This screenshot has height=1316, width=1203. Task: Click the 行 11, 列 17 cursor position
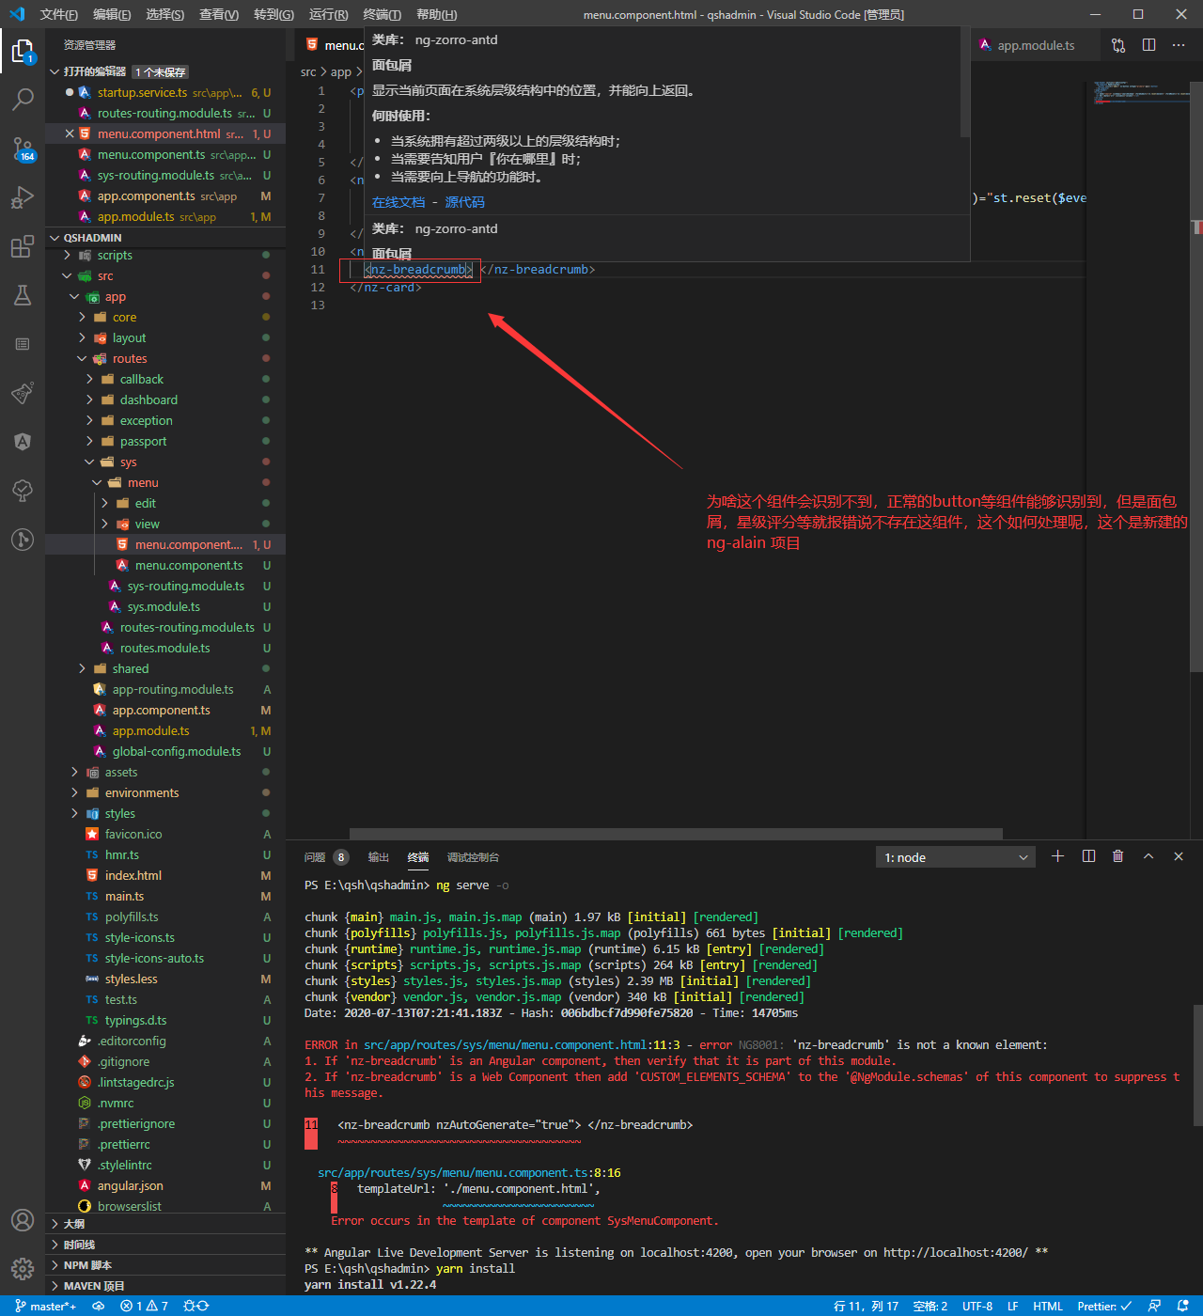[x=866, y=1306]
